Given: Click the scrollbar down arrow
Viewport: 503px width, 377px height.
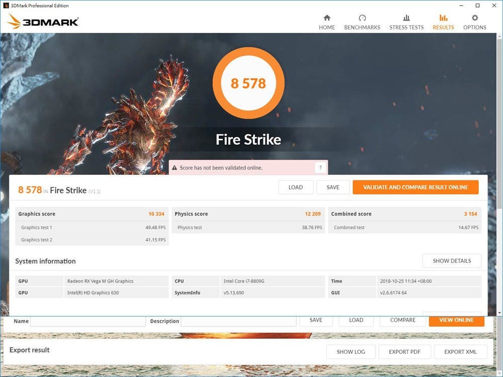Looking at the screenshot, I should tap(499, 313).
